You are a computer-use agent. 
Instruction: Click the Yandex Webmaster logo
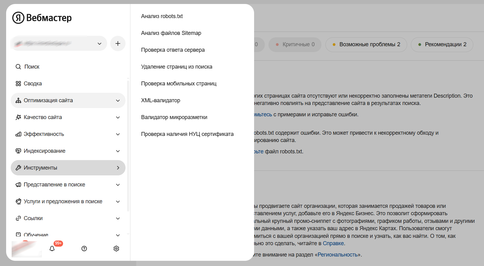click(x=42, y=18)
